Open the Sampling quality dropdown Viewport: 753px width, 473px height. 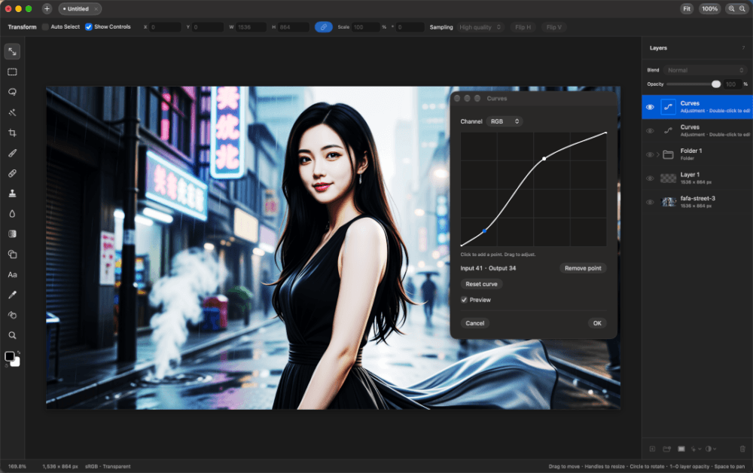[x=480, y=27]
